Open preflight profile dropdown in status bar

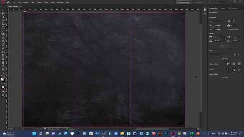point(63,129)
